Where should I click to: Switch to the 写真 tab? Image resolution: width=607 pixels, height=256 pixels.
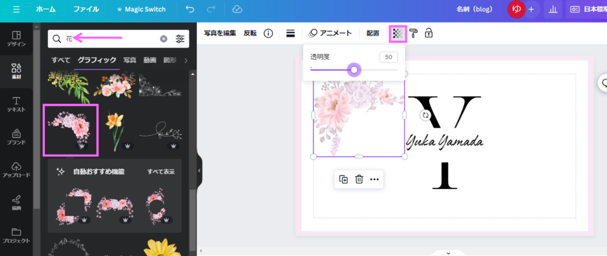(129, 60)
